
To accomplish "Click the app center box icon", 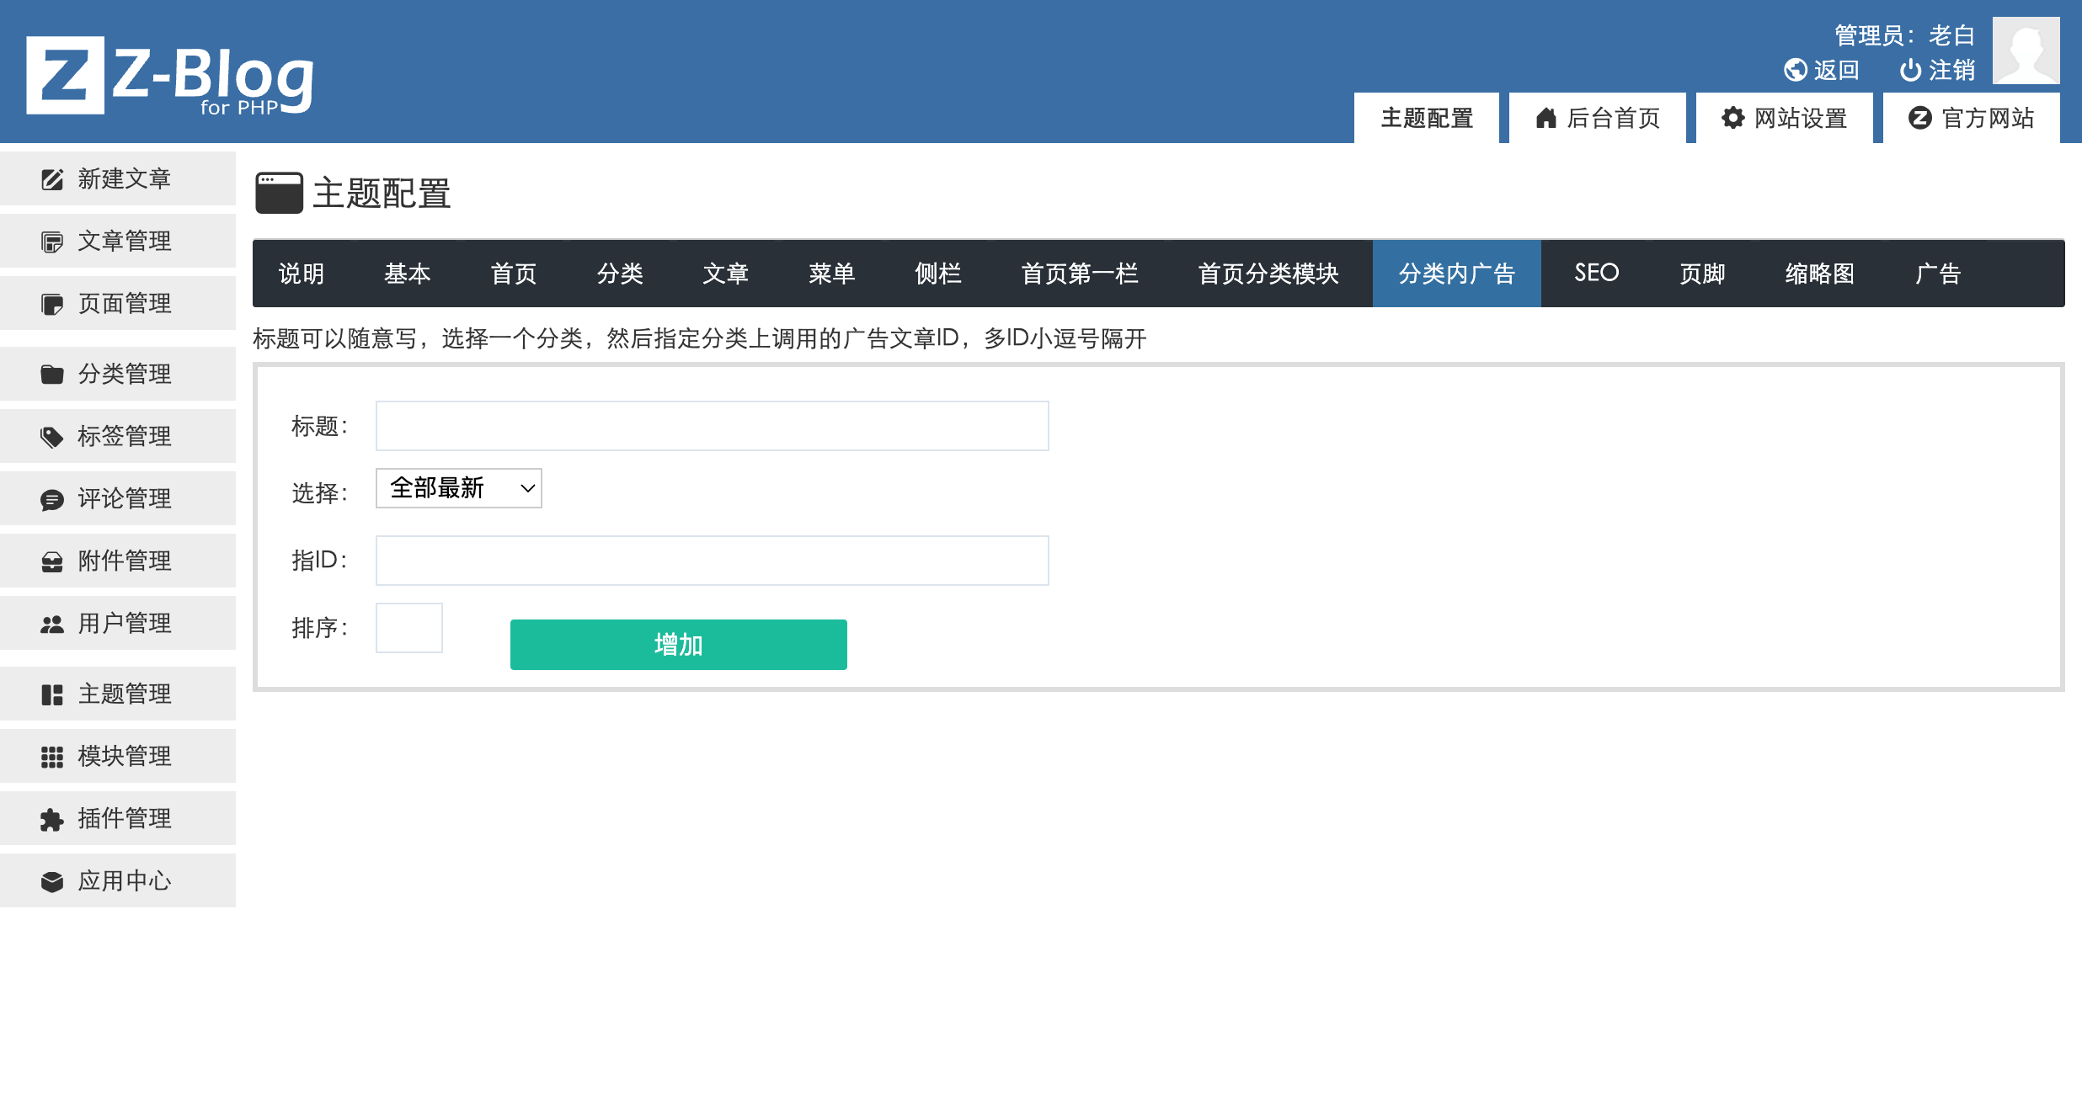I will [x=52, y=881].
